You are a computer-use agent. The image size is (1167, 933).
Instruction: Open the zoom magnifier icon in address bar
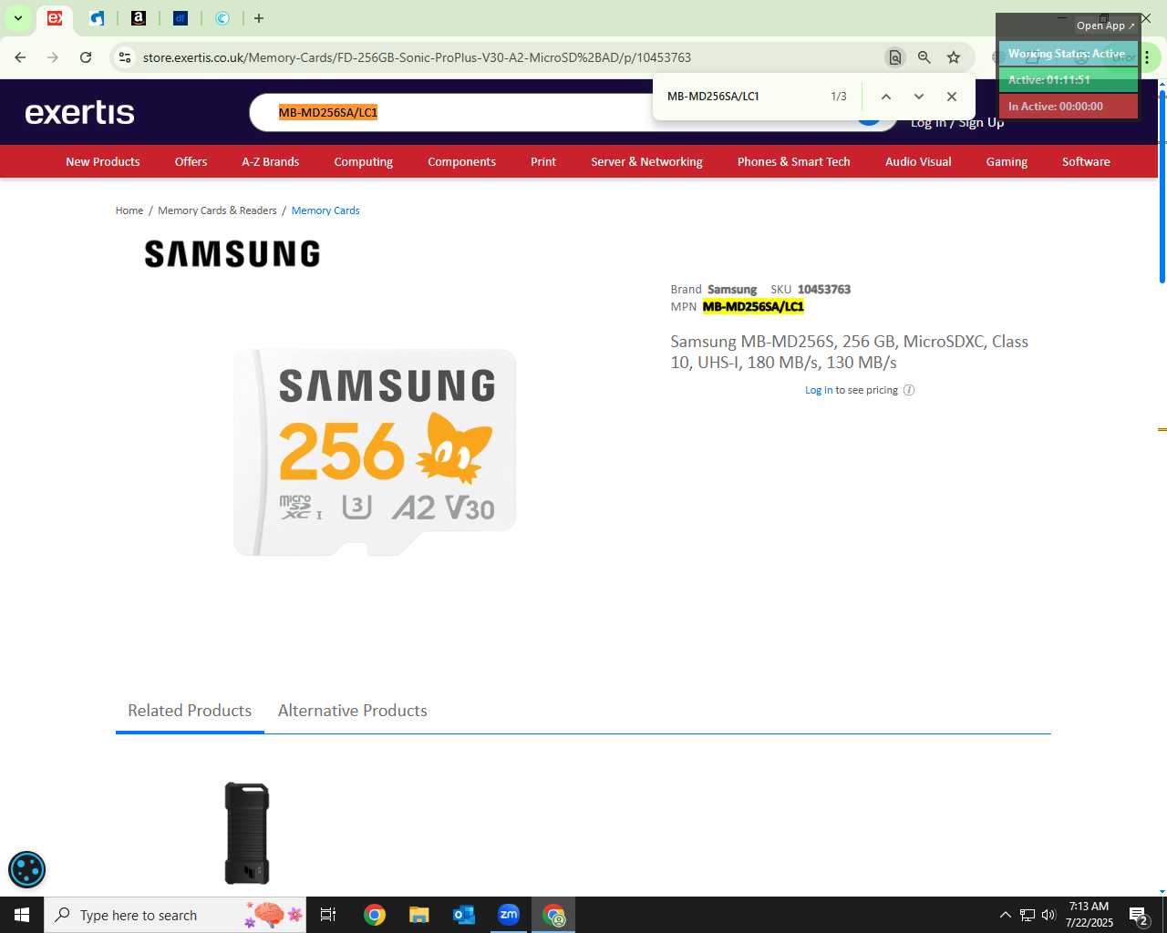(x=924, y=57)
